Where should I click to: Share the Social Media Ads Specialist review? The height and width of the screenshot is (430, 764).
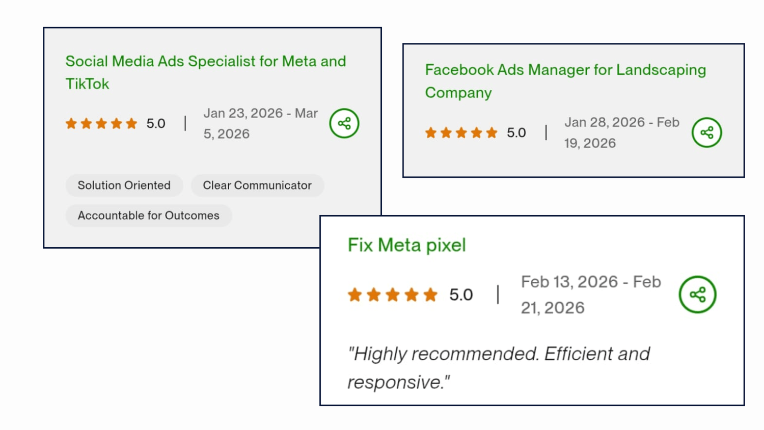tap(344, 123)
